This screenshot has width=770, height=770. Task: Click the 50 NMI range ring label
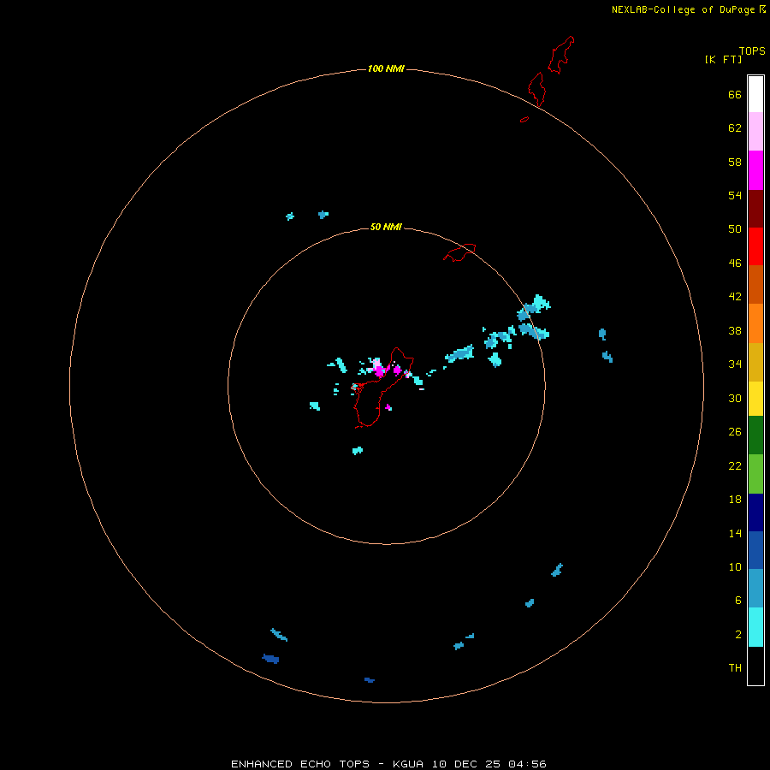click(x=386, y=227)
